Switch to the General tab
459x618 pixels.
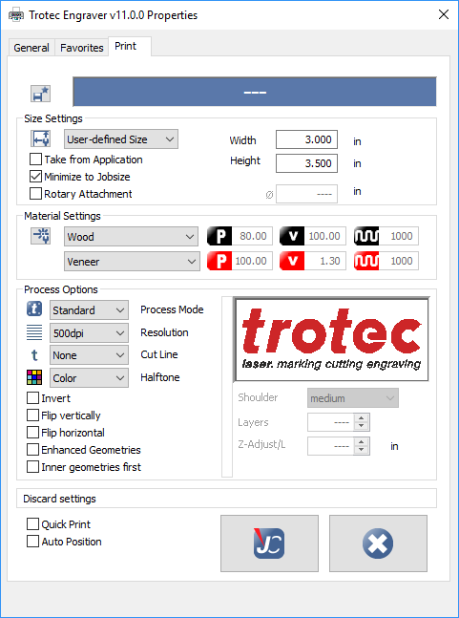[31, 48]
